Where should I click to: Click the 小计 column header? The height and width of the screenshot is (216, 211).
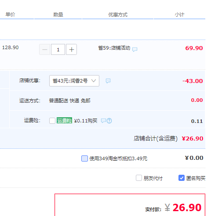(179, 14)
